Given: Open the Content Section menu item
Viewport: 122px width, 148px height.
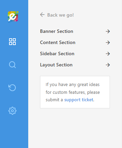Looking at the screenshot, I should [x=75, y=43].
